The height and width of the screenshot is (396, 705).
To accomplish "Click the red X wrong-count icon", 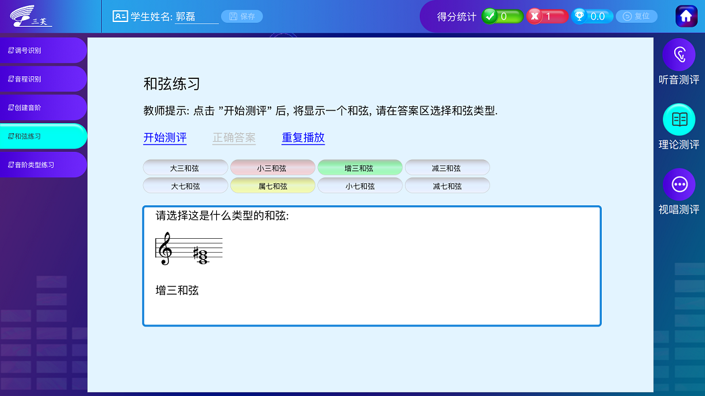I will click(x=534, y=17).
